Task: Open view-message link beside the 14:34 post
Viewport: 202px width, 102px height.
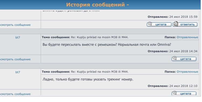Action: [x=15, y=59]
